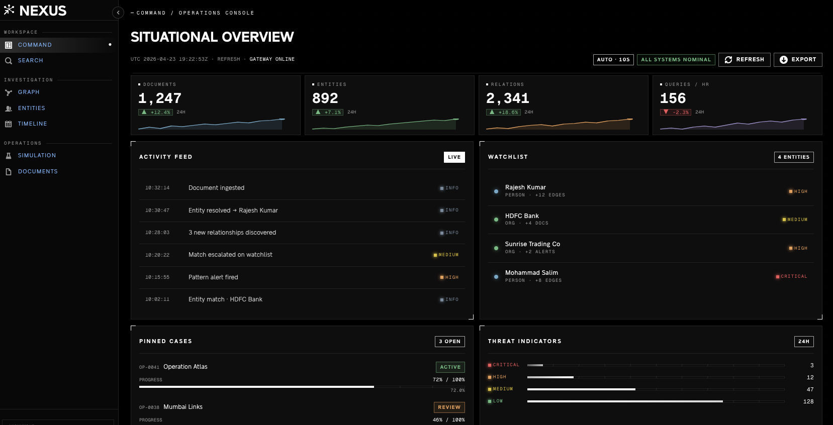This screenshot has height=425, width=833.
Task: Click the HIGH orange threat swatch
Action: tap(490, 377)
